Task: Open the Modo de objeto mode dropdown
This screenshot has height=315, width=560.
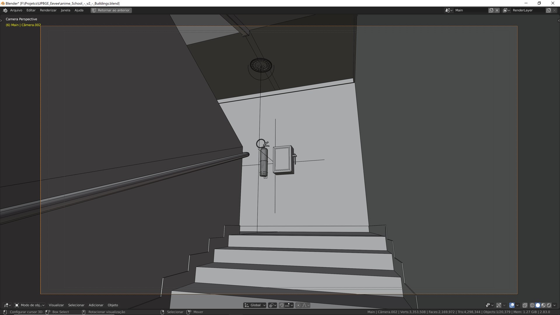Action: [29, 305]
